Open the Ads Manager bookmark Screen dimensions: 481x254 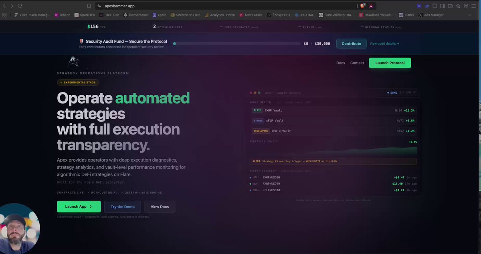coord(431,15)
